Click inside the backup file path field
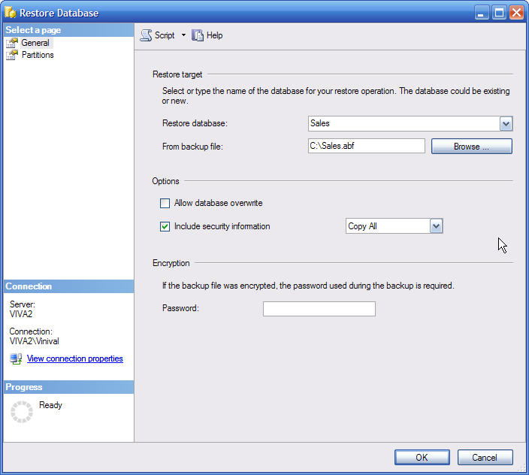 click(x=367, y=146)
